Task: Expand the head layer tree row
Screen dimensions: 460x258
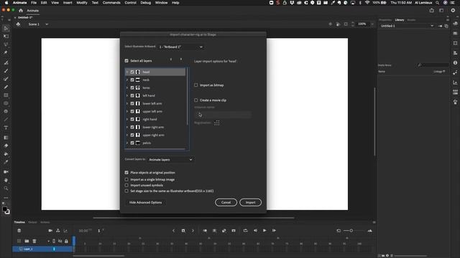Action: coord(127,72)
